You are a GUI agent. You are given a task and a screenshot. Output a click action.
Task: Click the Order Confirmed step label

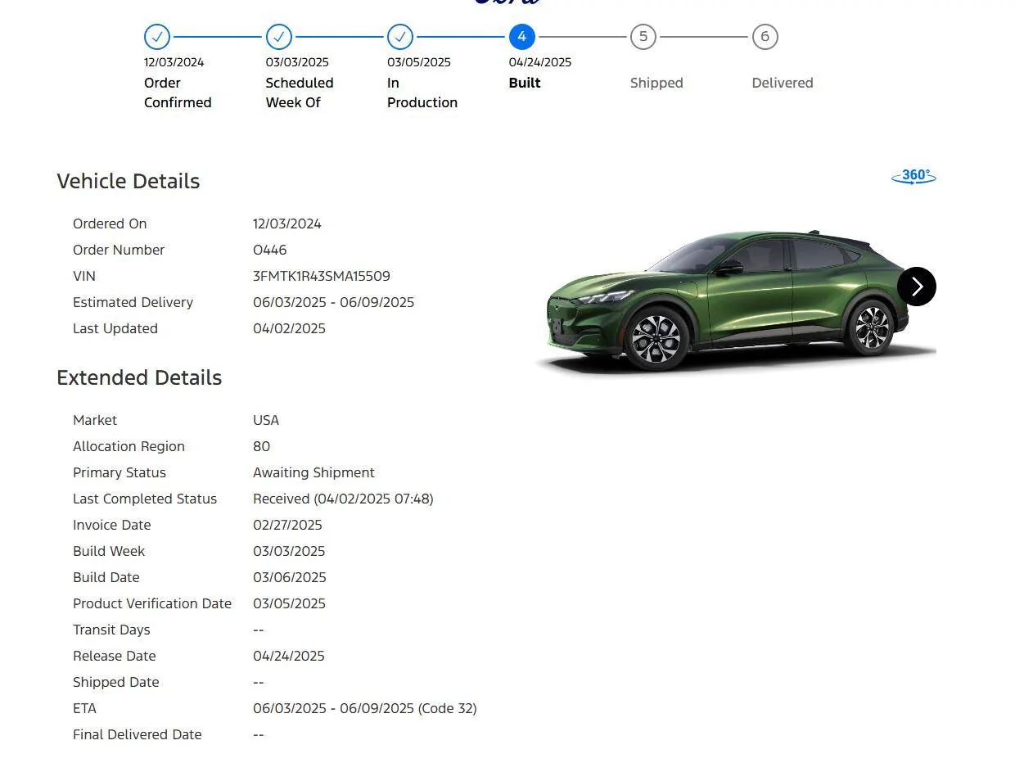click(178, 93)
